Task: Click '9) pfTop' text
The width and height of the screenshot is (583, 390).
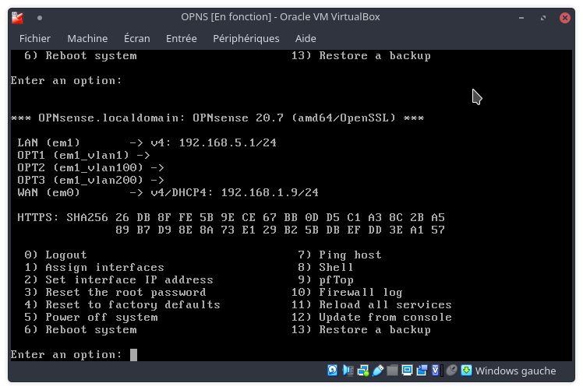Action: pyautogui.click(x=325, y=279)
